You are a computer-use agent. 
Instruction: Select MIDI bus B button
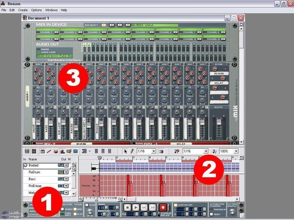tap(112, 25)
